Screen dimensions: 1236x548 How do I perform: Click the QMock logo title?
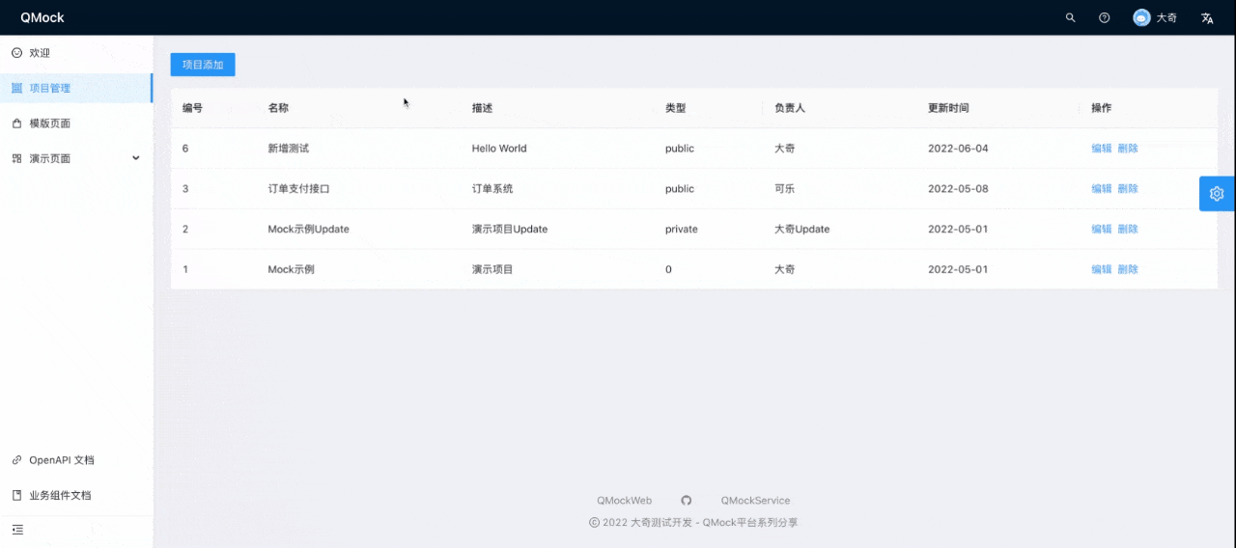[42, 17]
